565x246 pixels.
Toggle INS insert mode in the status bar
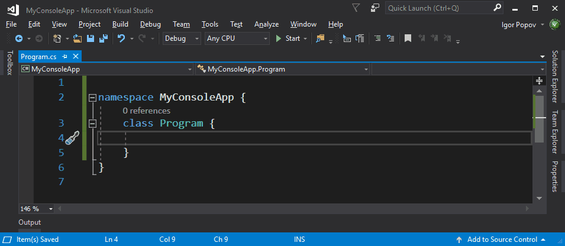tap(299, 239)
